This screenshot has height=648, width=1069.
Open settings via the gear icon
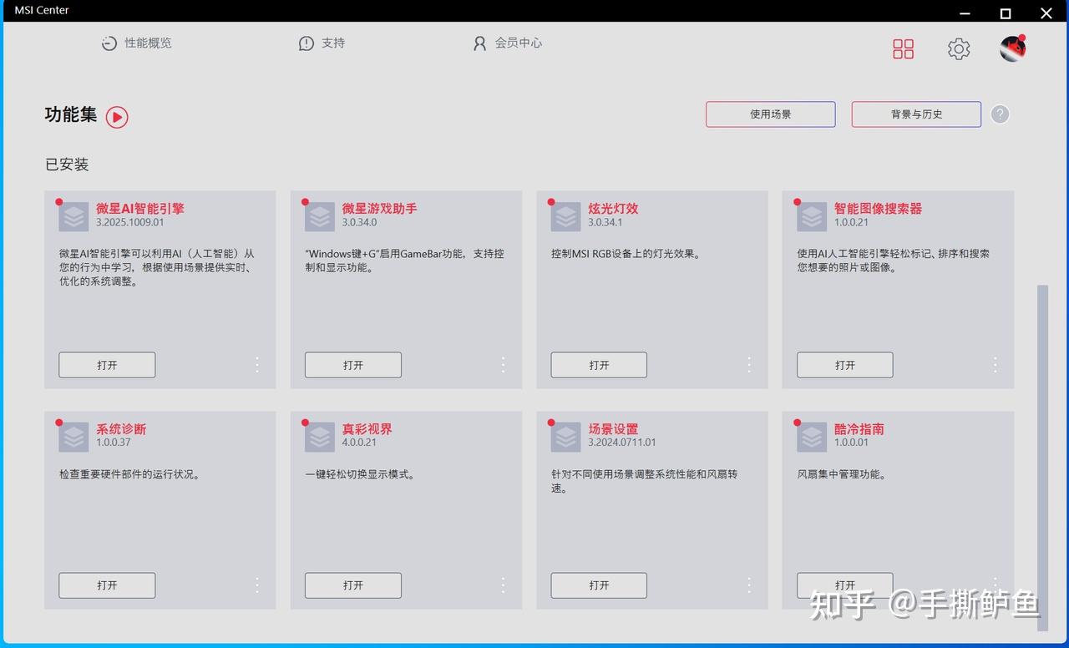click(x=959, y=49)
